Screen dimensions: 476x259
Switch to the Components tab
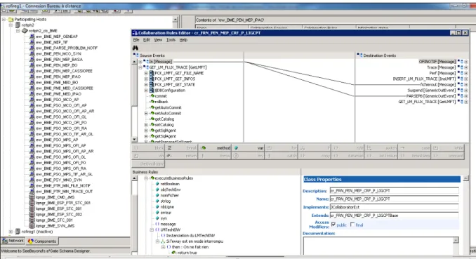point(42,241)
